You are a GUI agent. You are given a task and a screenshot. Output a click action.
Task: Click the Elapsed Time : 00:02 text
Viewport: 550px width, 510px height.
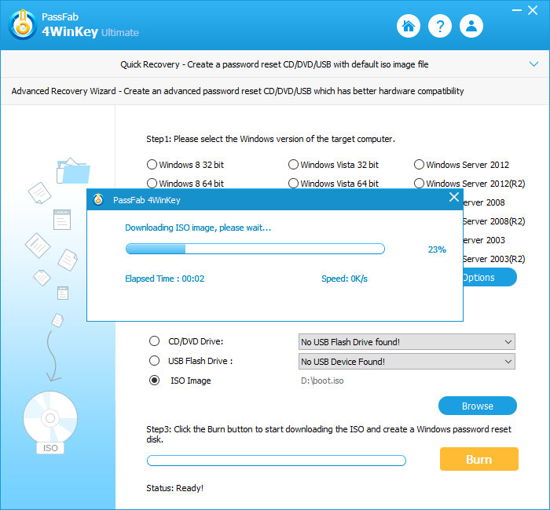pos(164,279)
